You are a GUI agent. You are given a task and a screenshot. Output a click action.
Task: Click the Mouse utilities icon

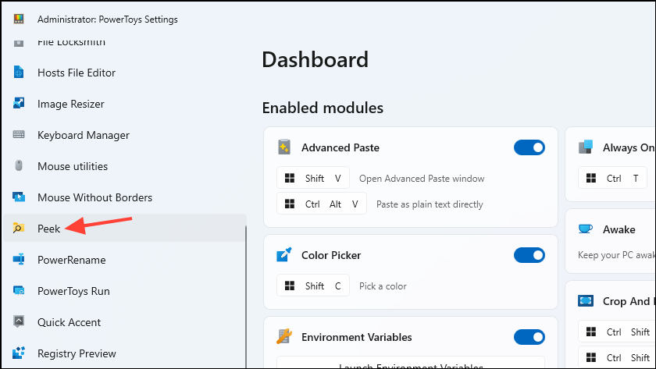pos(20,166)
